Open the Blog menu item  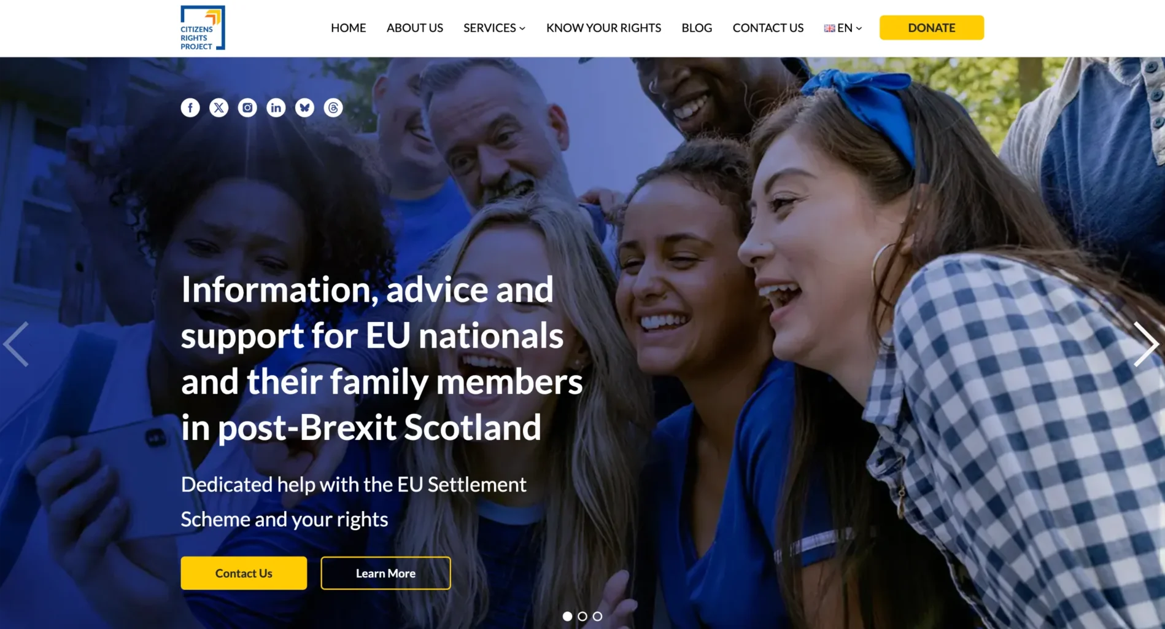[697, 28]
